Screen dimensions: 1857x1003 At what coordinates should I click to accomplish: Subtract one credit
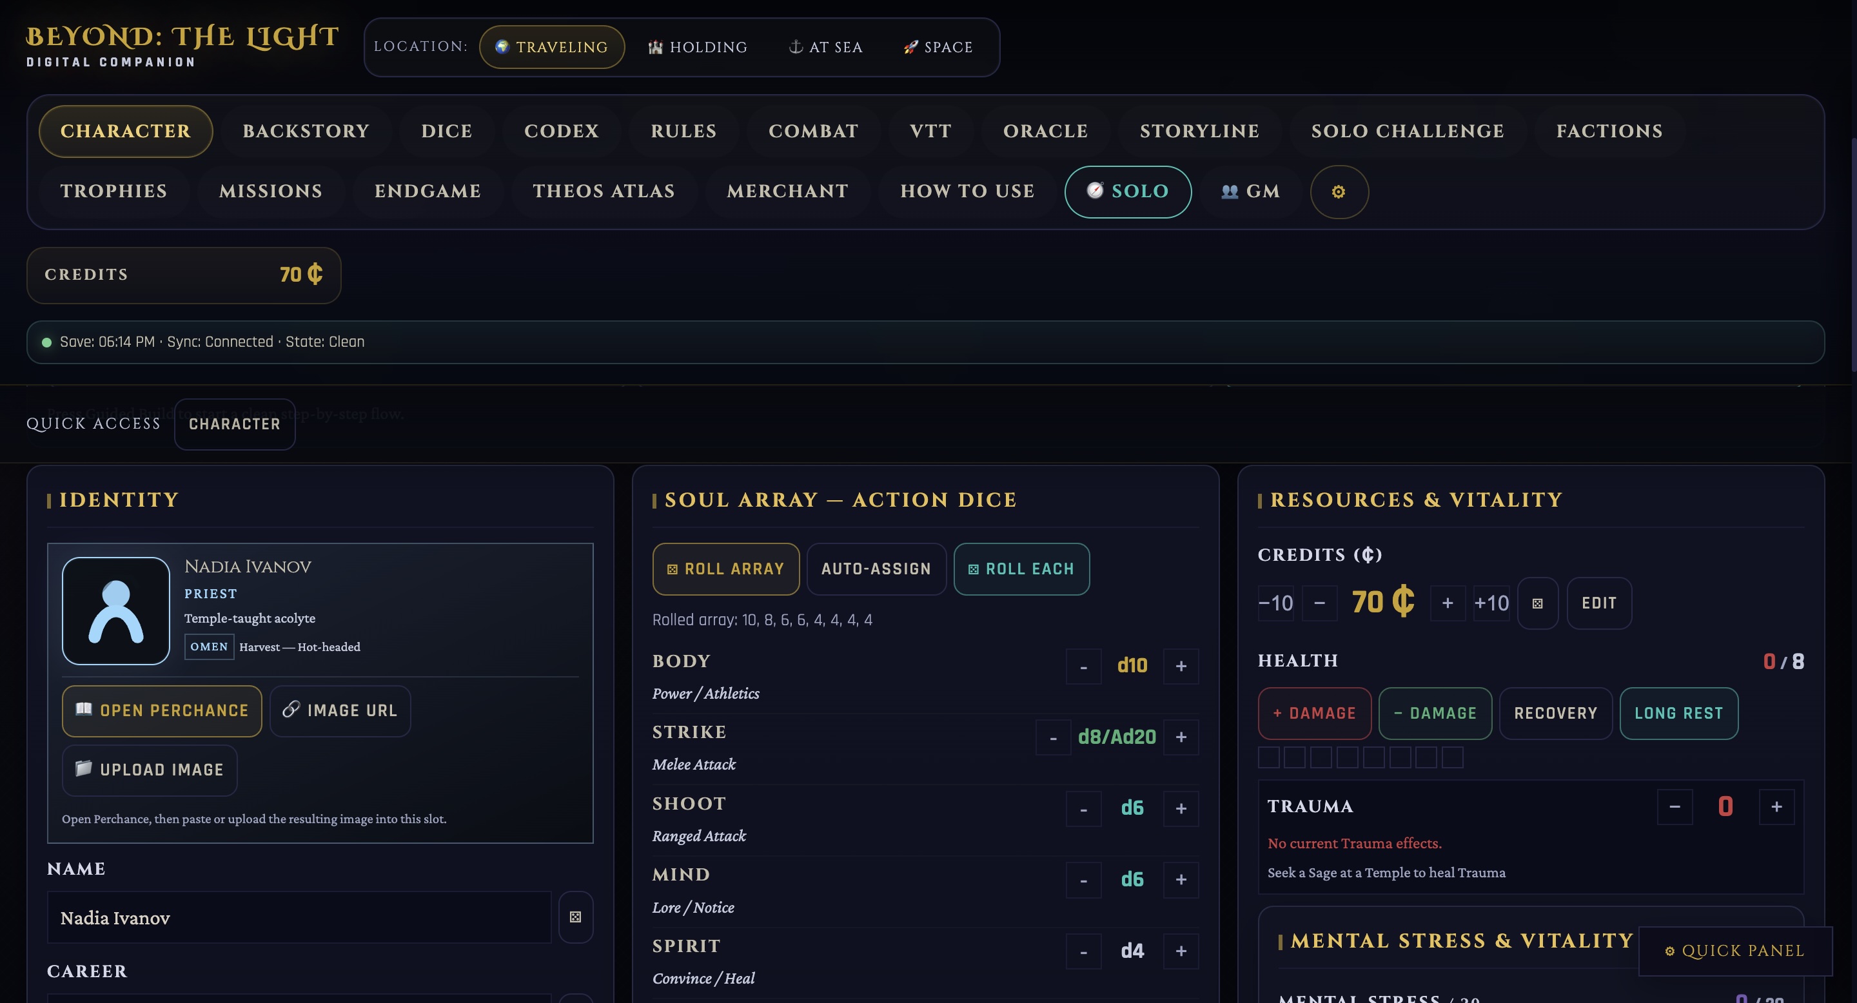[x=1320, y=603]
